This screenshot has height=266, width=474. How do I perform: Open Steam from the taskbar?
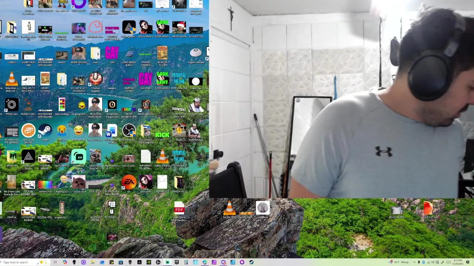(x=251, y=262)
